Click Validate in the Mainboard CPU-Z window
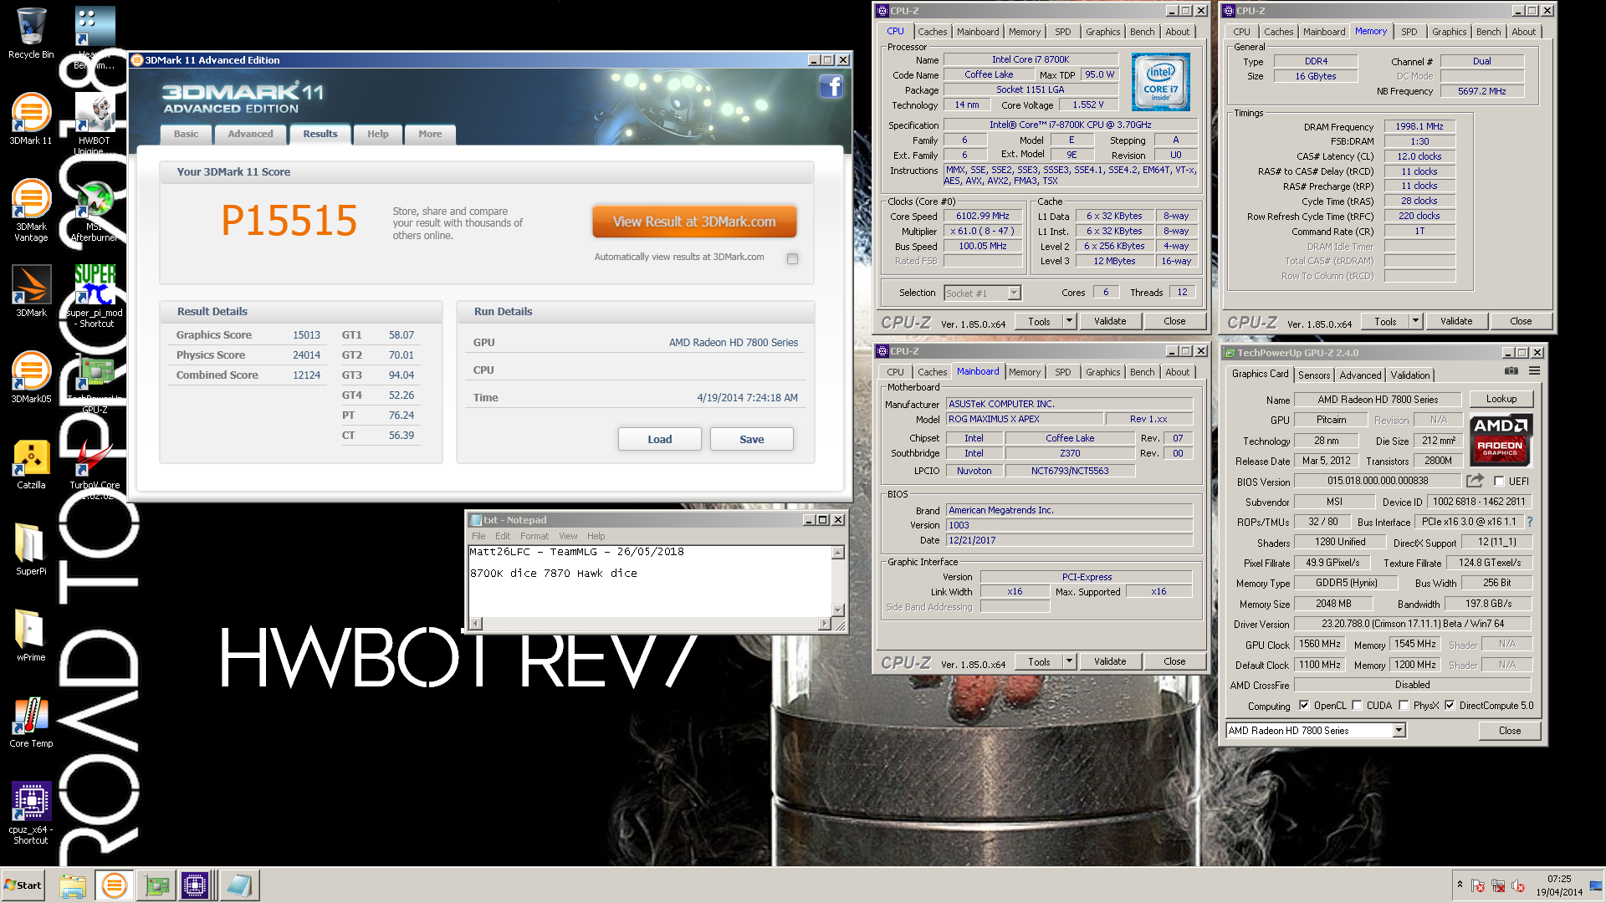 pos(1109,661)
